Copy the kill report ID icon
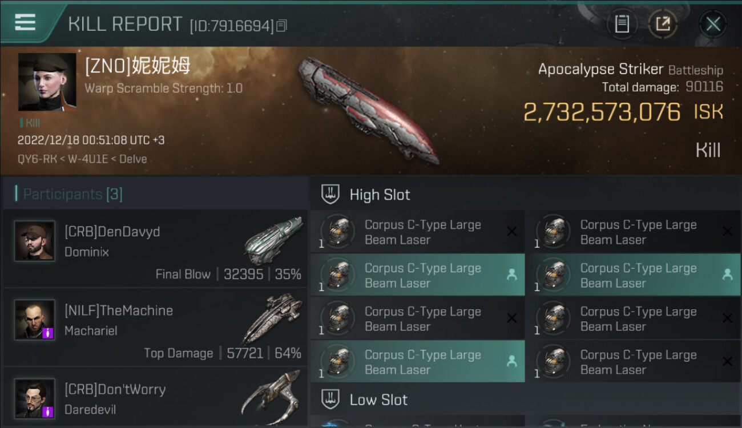Screen dimensions: 742x428 pyautogui.click(x=281, y=26)
